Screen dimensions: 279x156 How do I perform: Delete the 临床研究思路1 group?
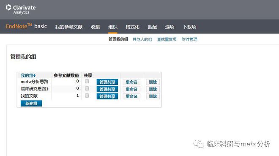153,89
